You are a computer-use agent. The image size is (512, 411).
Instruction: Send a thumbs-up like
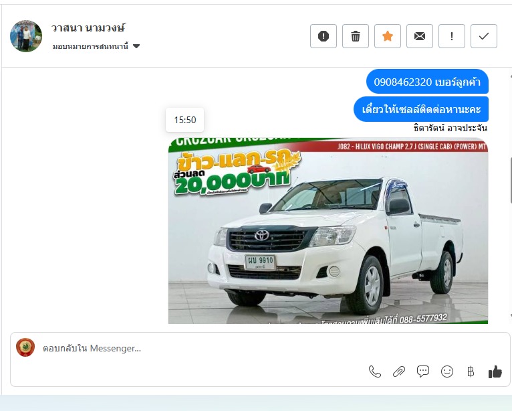point(495,372)
